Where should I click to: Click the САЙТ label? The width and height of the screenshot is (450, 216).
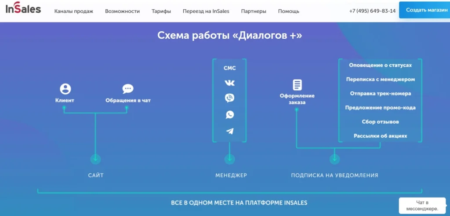95,175
